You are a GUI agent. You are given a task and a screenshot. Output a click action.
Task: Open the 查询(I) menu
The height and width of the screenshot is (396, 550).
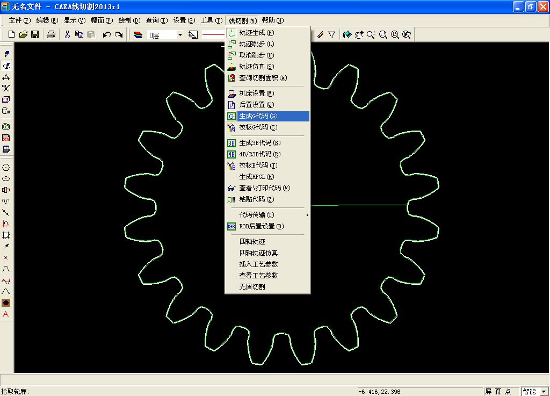156,20
